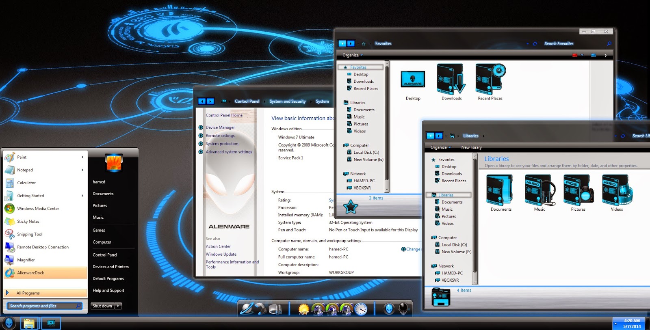Screen dimensions: 650x330
Task: Click the user account picture in Start menu
Action: [x=114, y=163]
